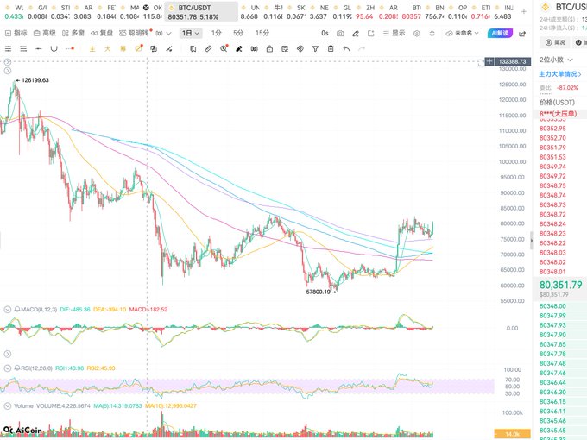
Task: Select the U-shaped curve drawing tool
Action: [x=54, y=48]
